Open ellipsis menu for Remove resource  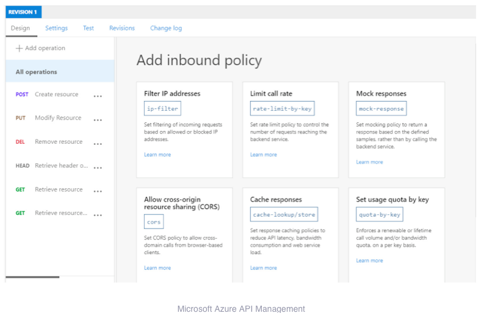pos(98,144)
